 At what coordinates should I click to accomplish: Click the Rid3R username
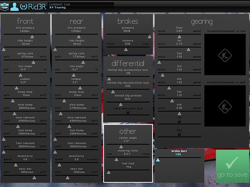pyautogui.click(x=38, y=6)
